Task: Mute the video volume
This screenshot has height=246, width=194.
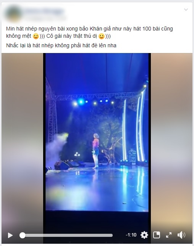Action: 181,235
